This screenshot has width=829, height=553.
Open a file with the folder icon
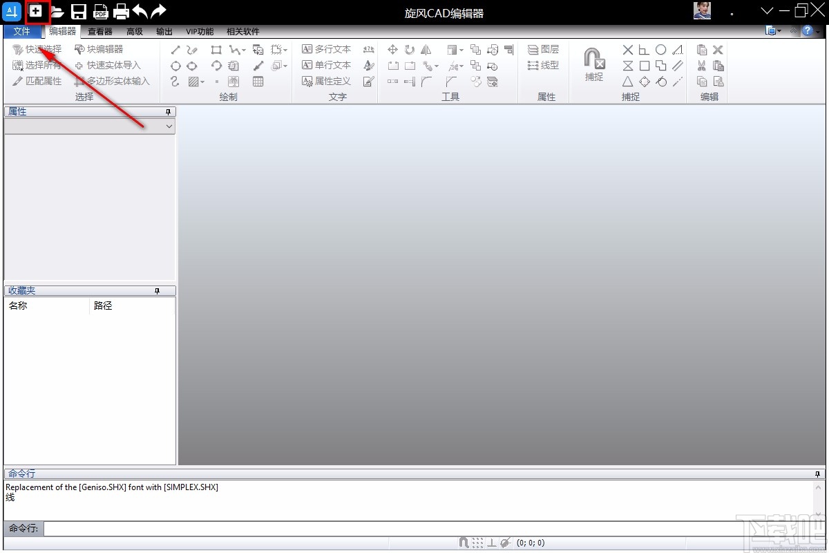click(57, 12)
